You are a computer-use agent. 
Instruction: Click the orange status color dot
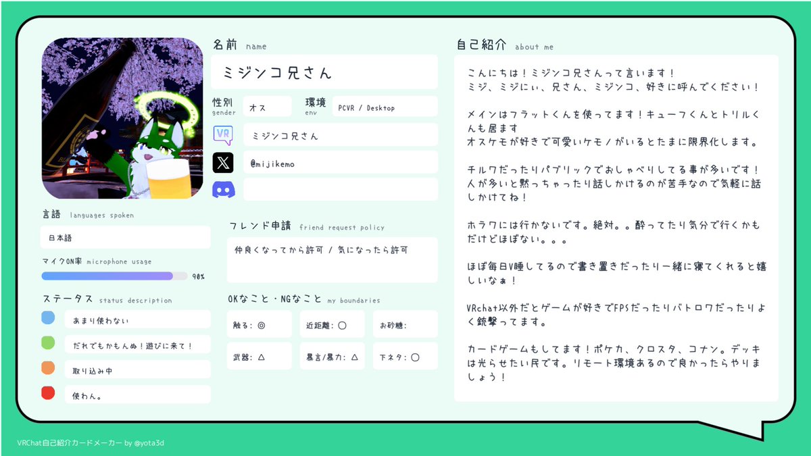(x=48, y=368)
